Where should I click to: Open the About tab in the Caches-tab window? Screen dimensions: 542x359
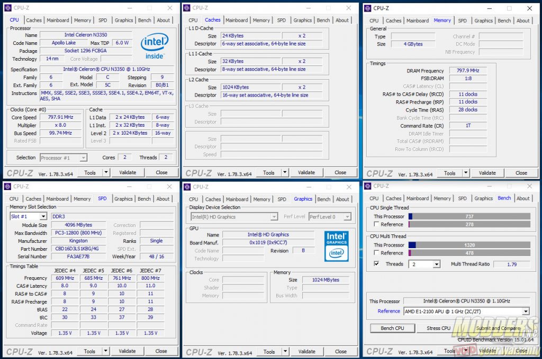pyautogui.click(x=342, y=20)
